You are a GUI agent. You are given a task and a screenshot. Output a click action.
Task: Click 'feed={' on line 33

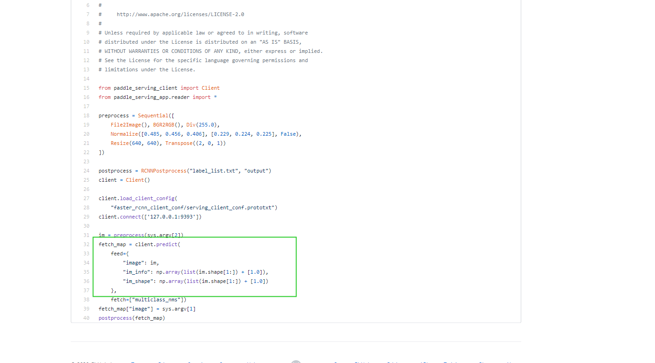120,254
